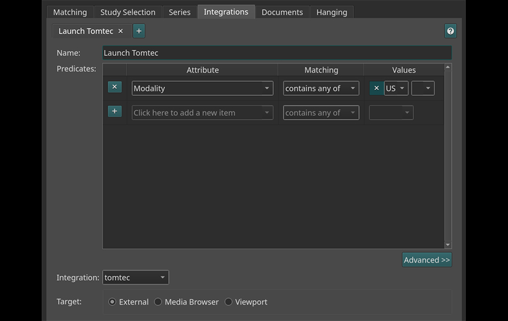Switch to the Matching tab

[x=70, y=12]
